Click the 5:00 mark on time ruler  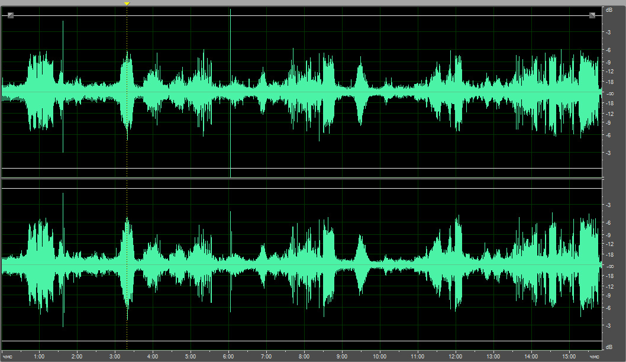click(191, 357)
